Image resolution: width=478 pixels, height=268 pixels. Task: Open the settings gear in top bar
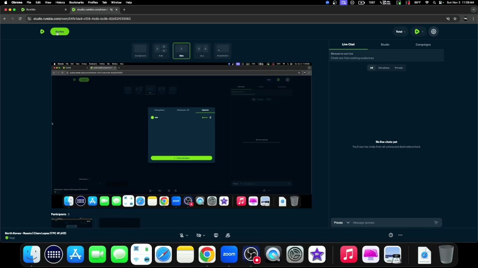coord(434,31)
